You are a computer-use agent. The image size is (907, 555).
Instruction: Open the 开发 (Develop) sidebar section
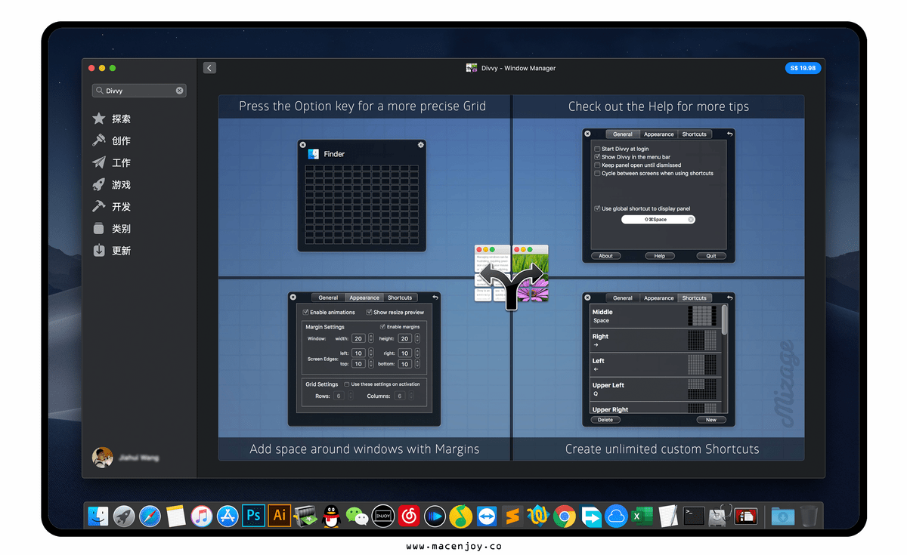click(112, 206)
